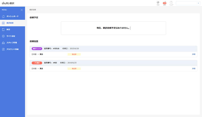202x117 pixels.
Task: Click the site settings gear icon
Action: click(3, 36)
